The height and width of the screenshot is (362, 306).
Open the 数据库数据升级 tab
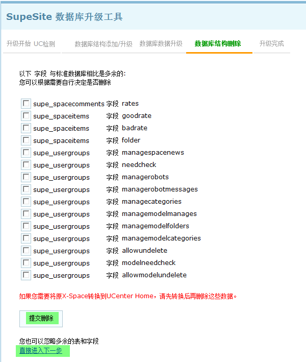[x=161, y=44]
